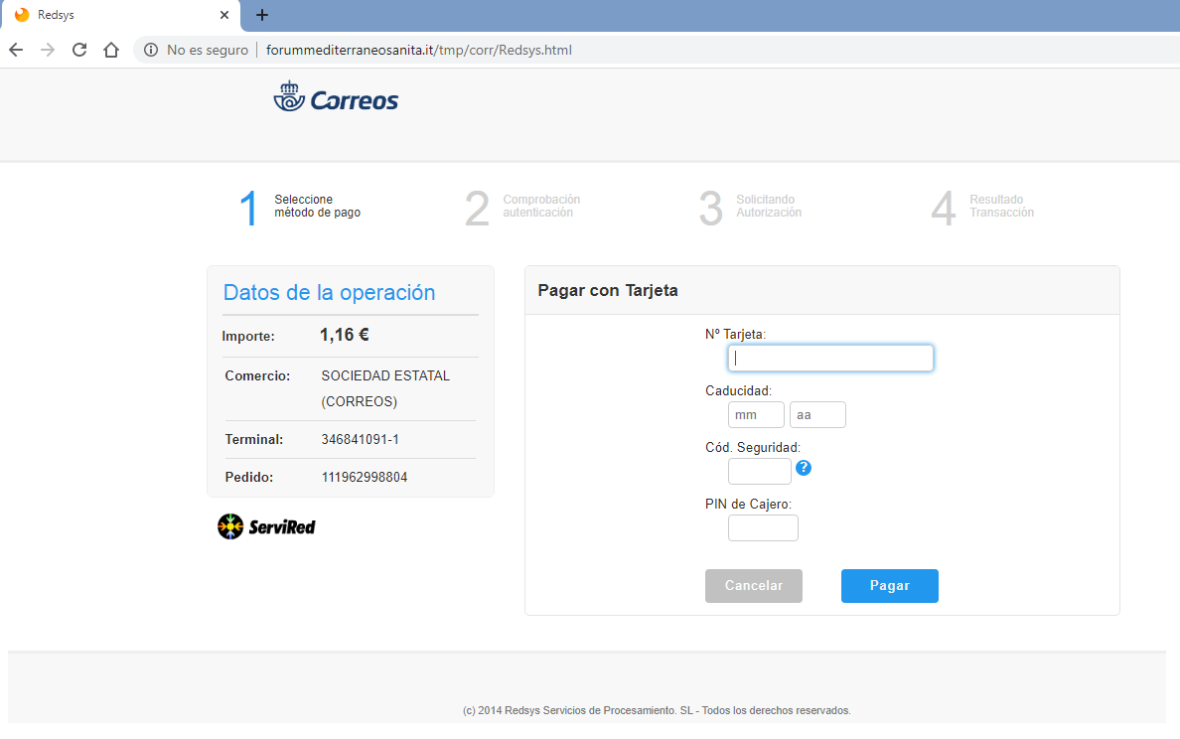This screenshot has height=739, width=1180.
Task: Select step 2 'Comprobación autenticación'
Action: click(x=523, y=207)
